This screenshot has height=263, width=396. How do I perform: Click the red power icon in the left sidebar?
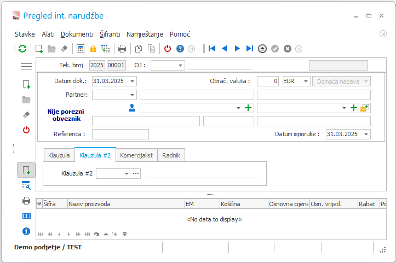pyautogui.click(x=26, y=130)
